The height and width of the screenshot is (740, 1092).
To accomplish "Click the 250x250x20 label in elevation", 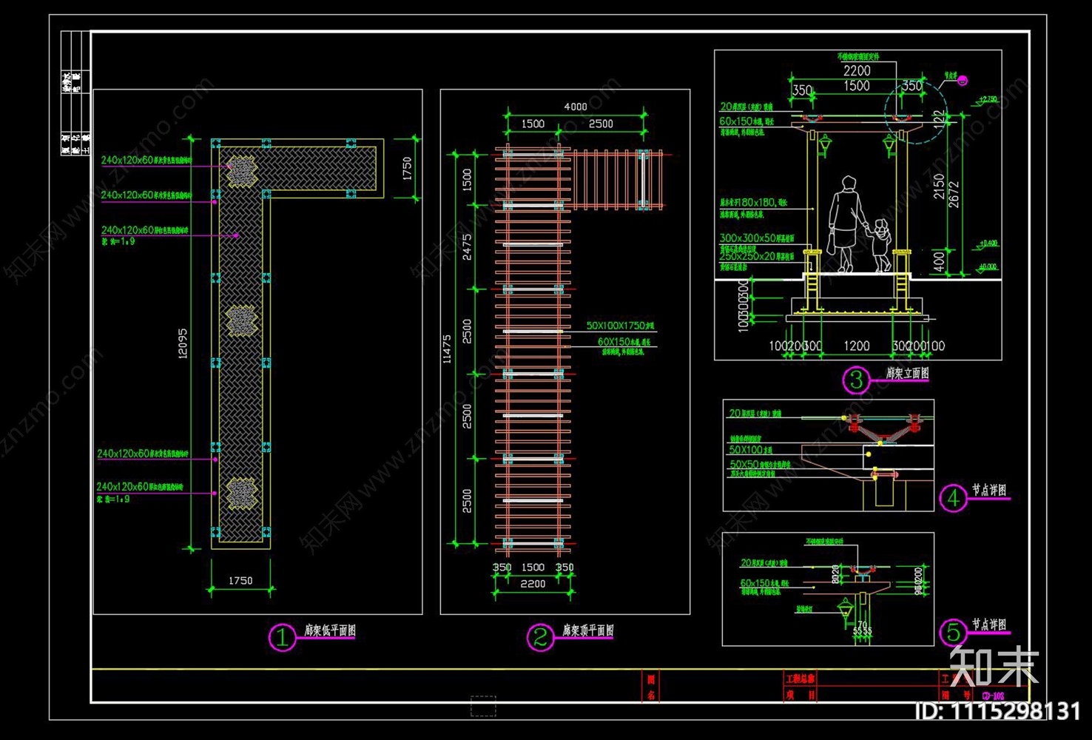I will [x=756, y=256].
